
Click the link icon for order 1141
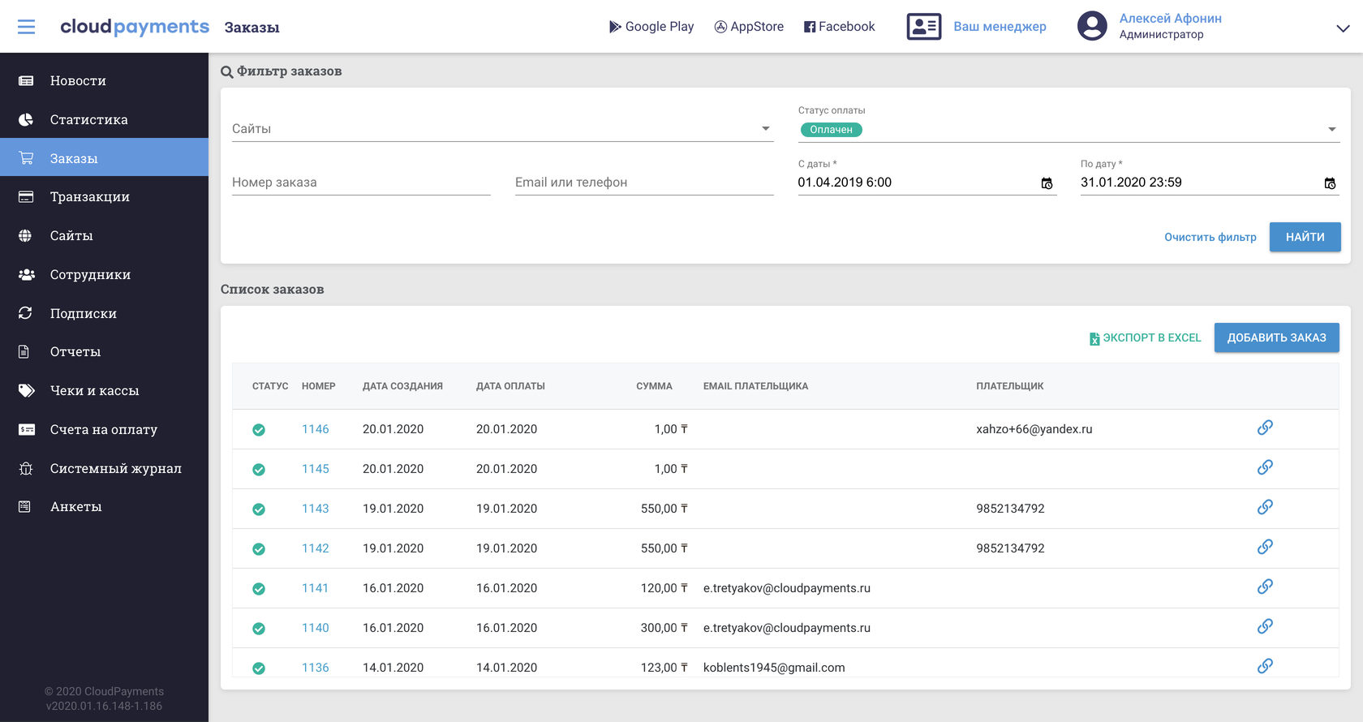(1265, 587)
